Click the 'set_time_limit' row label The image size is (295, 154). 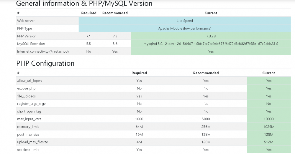point(28,150)
